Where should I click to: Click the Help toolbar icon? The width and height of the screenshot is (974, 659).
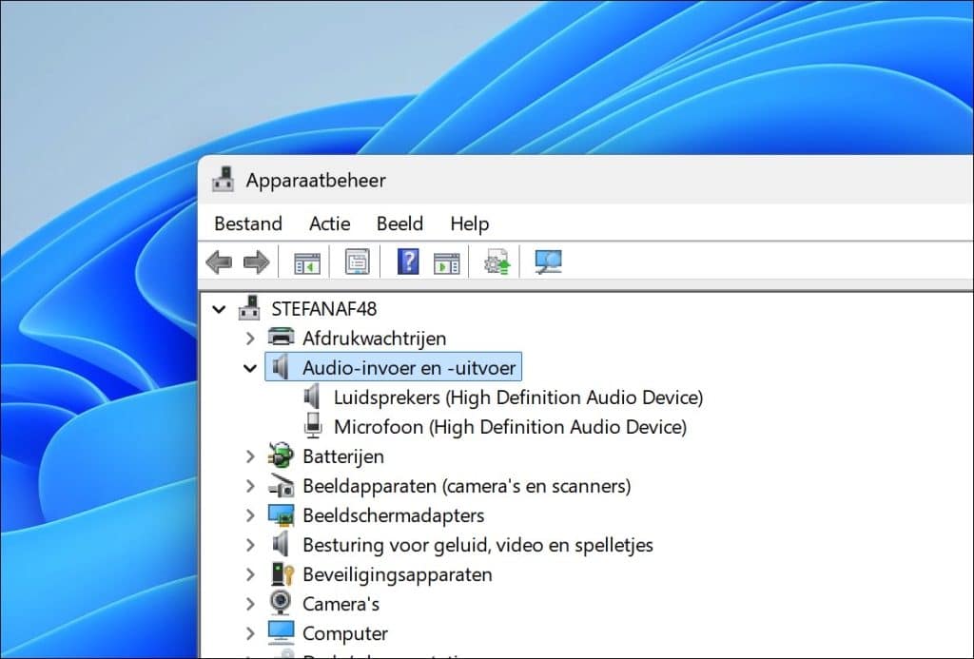pos(407,262)
